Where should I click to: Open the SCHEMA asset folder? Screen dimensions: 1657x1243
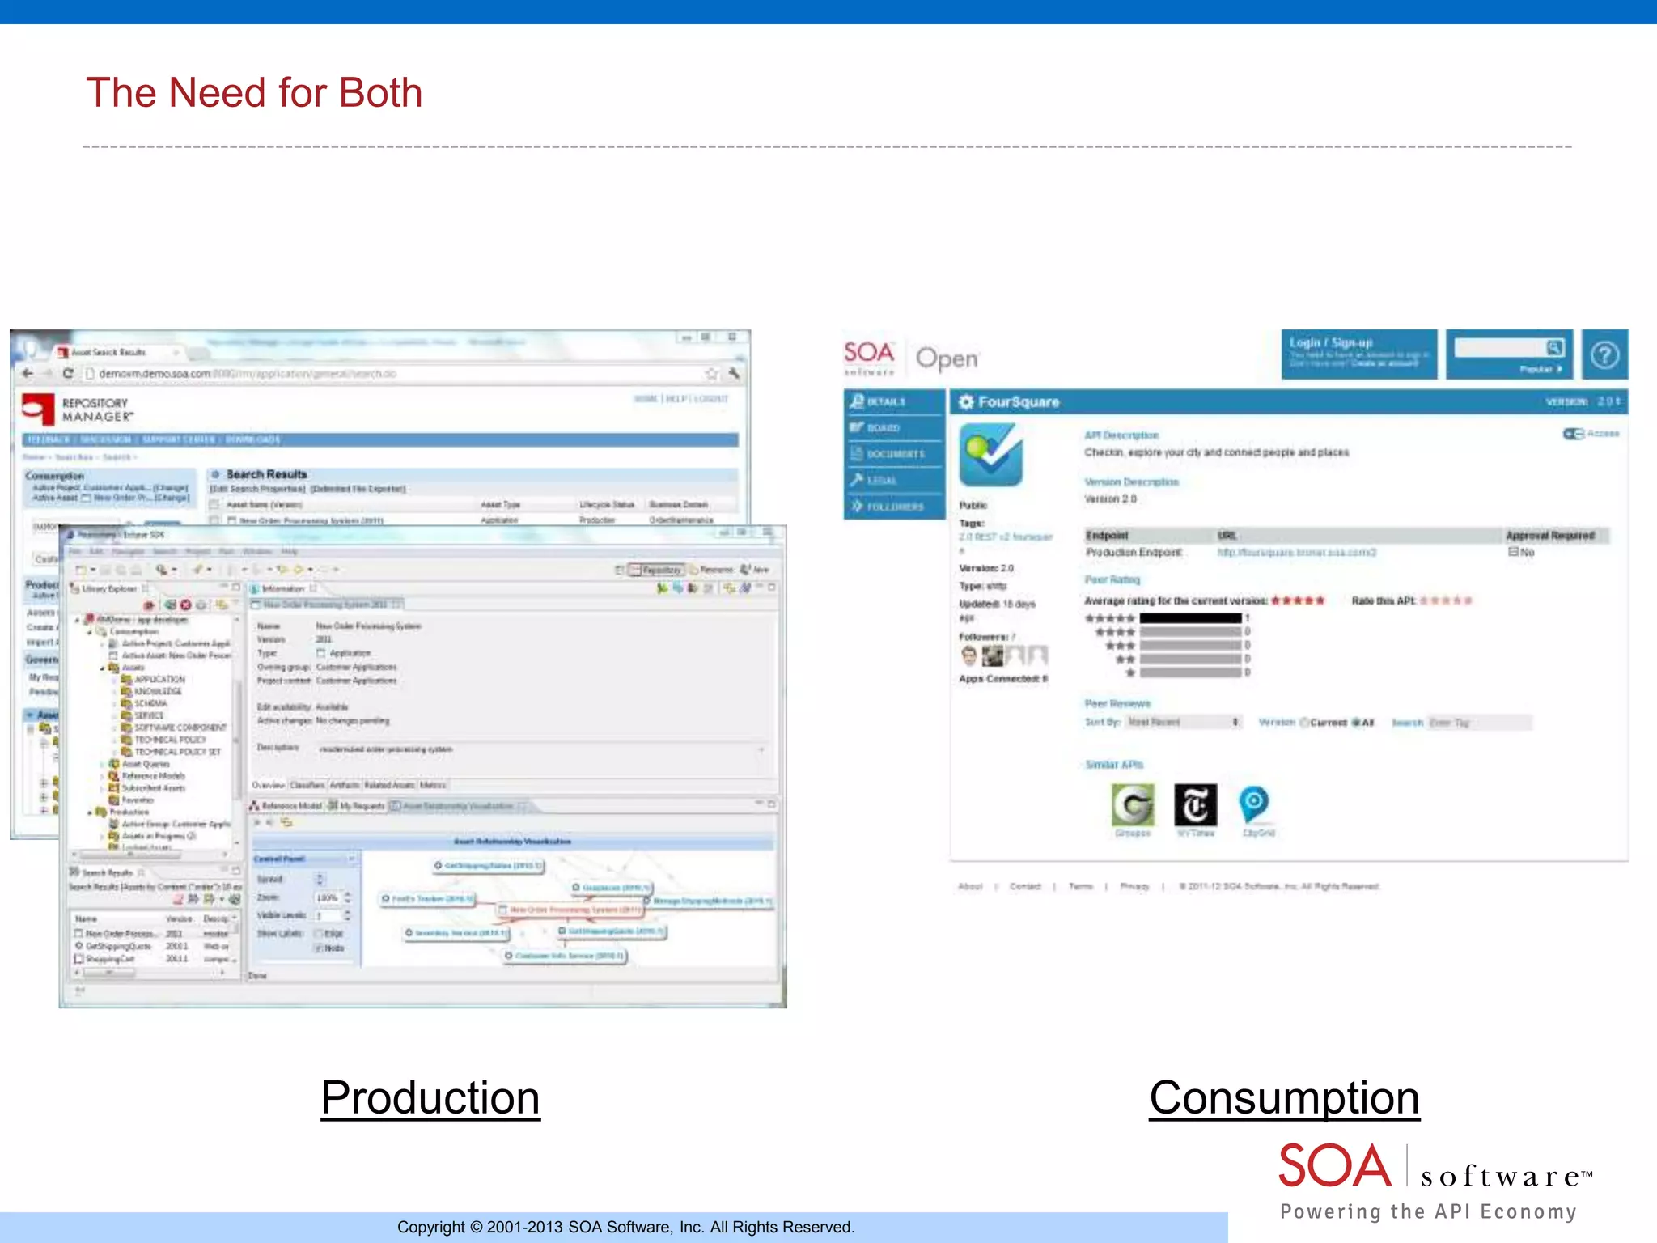click(x=144, y=703)
